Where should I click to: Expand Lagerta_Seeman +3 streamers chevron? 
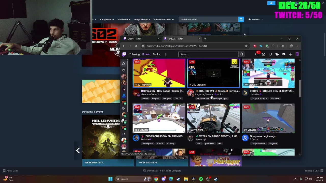[x=223, y=95]
